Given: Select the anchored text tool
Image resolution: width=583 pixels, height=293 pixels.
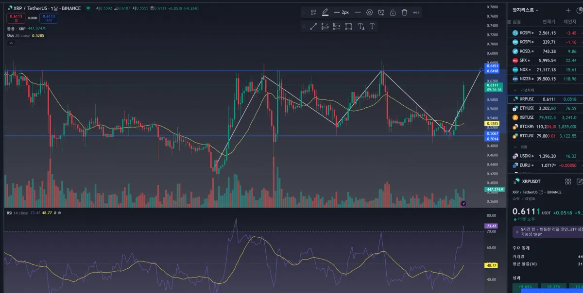Looking at the screenshot, I should coord(360,26).
